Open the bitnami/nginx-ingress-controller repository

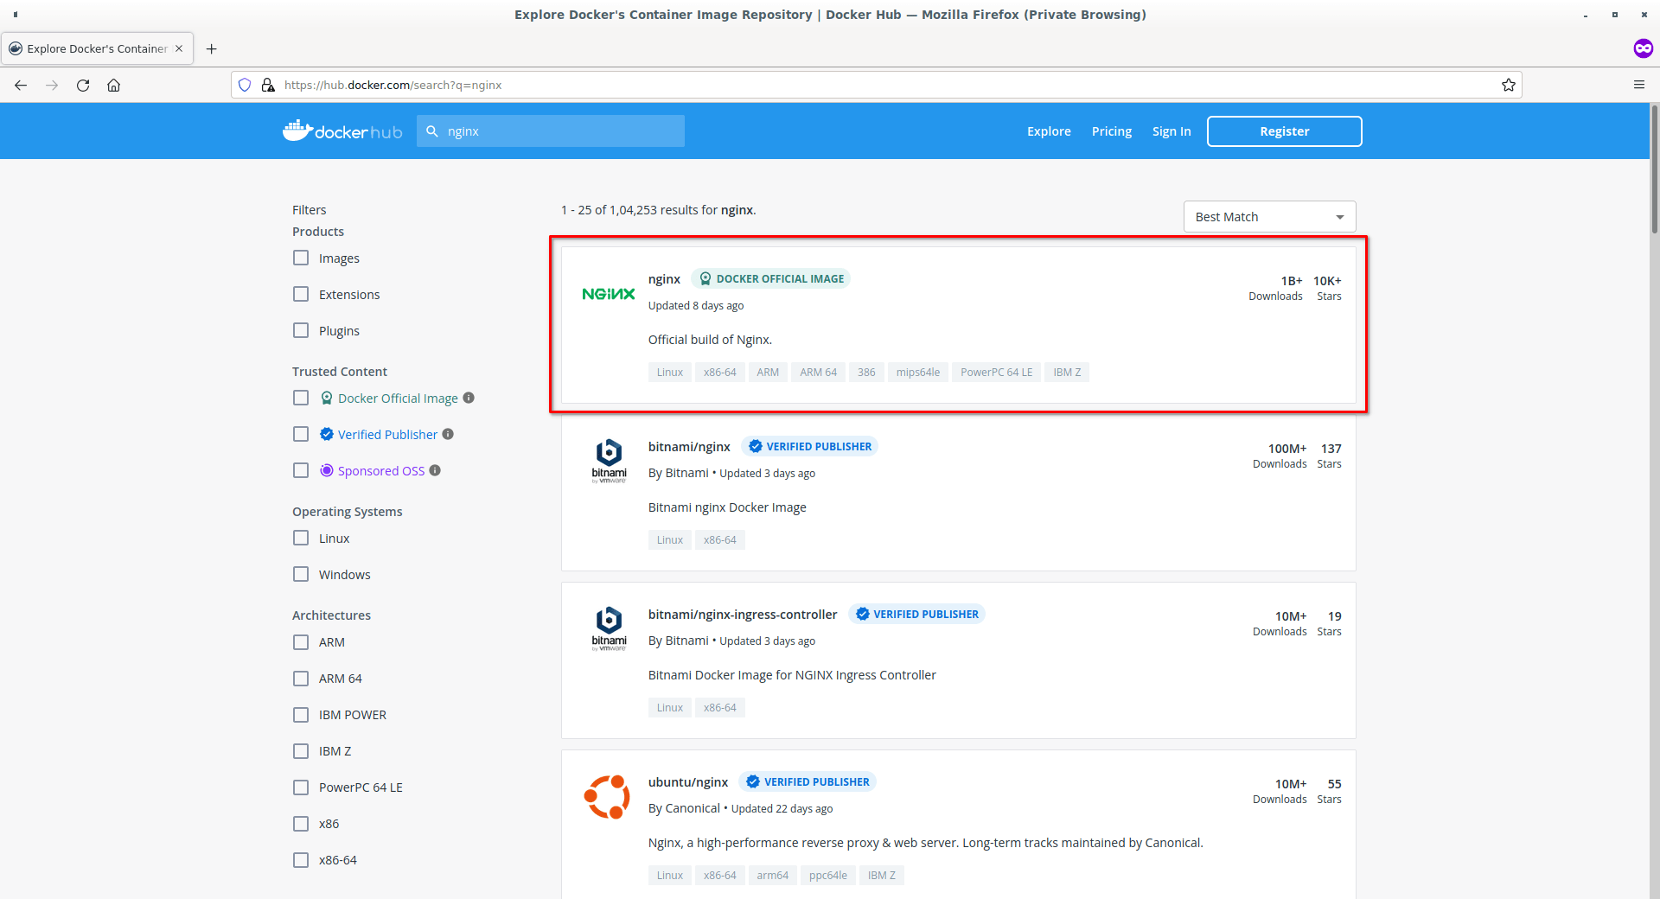coord(742,614)
